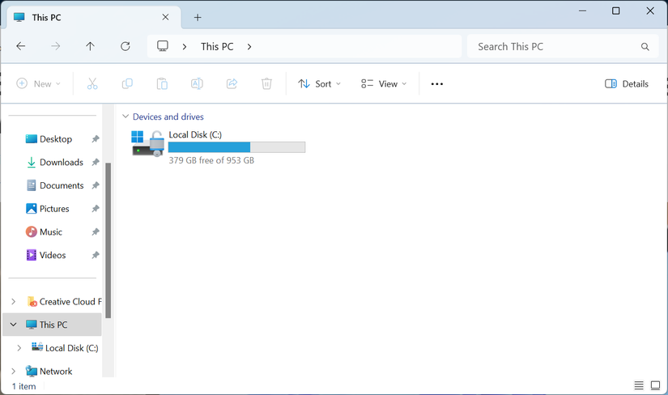Open Music in the sidebar

[51, 231]
